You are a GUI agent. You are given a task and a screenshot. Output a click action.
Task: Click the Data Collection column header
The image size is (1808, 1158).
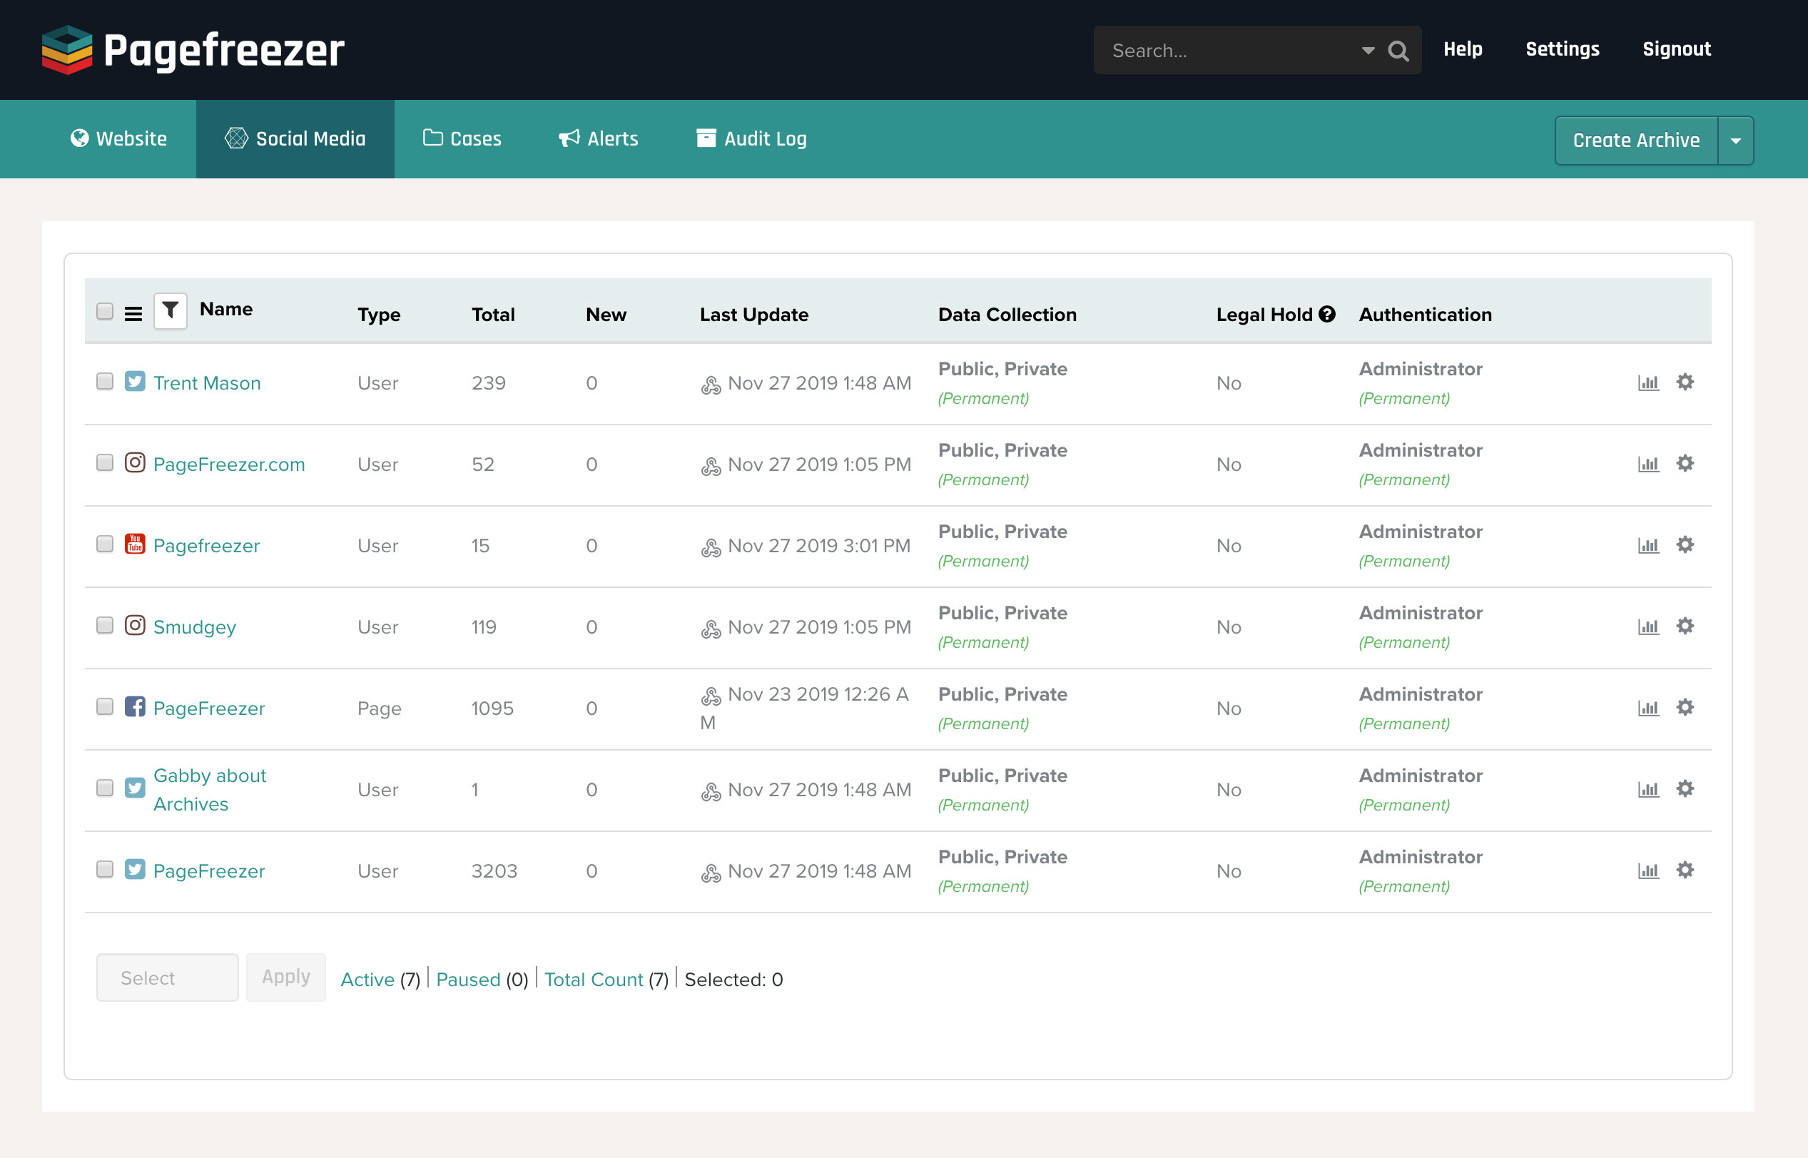1007,315
